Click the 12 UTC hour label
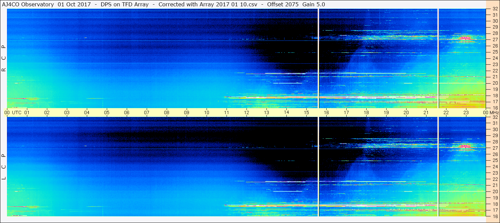The height and width of the screenshot is (223, 500). point(247,112)
